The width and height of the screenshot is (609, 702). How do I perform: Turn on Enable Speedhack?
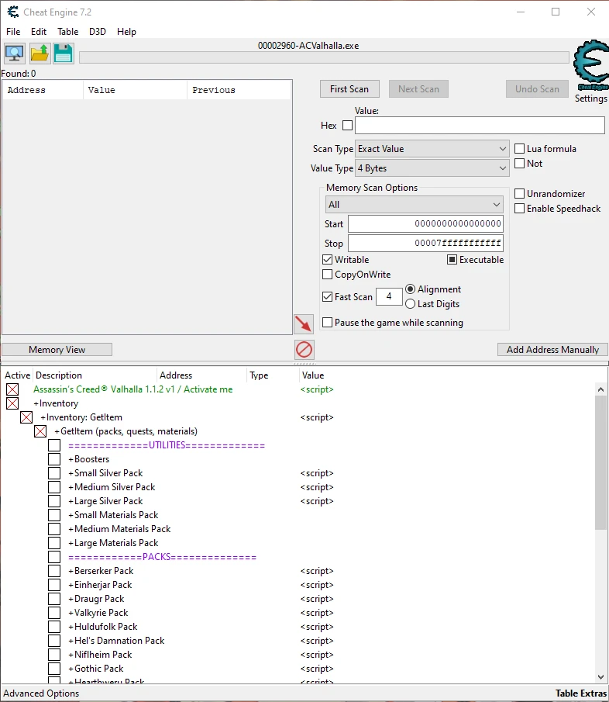coord(519,208)
